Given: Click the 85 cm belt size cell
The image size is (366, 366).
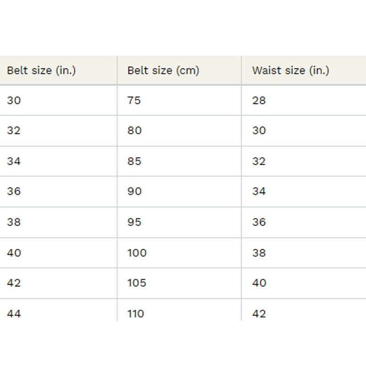Looking at the screenshot, I should (135, 161).
